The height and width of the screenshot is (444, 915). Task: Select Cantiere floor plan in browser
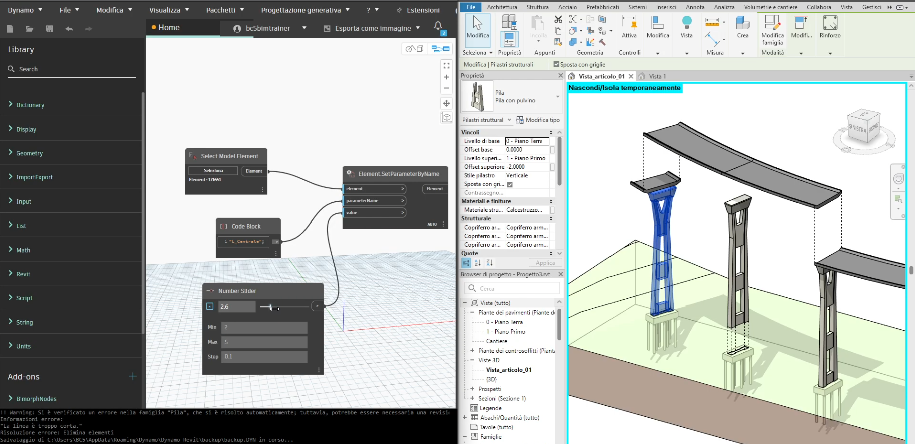click(x=497, y=341)
